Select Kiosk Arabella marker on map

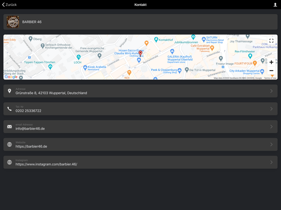pyautogui.click(x=85, y=68)
